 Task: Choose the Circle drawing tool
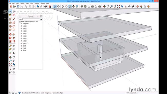click(10, 23)
